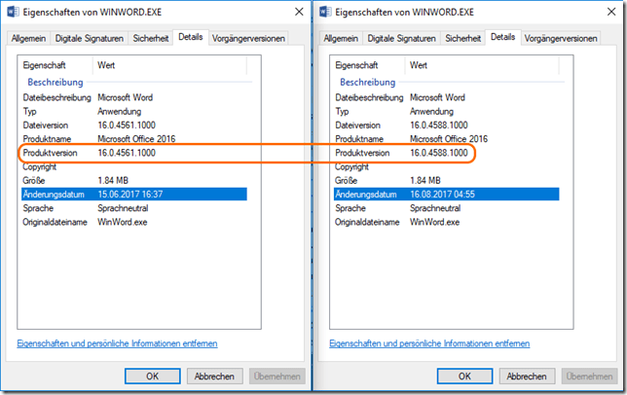Open the Sicherheit tab in the right dialog
Image resolution: width=627 pixels, height=395 pixels.
(x=464, y=38)
